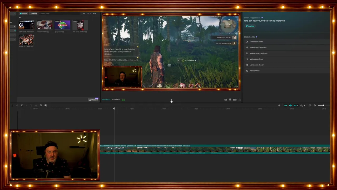337x190 pixels.
Task: Click the crop/freeze toolbar icon next to marker
Action: tap(46, 106)
